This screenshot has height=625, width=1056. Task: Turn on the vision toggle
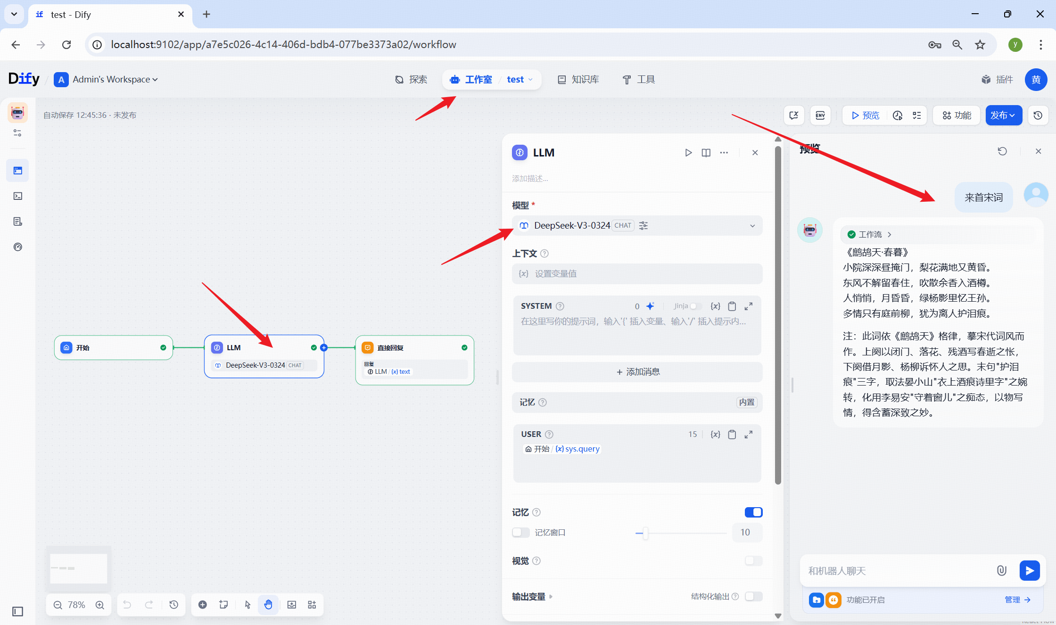point(753,561)
